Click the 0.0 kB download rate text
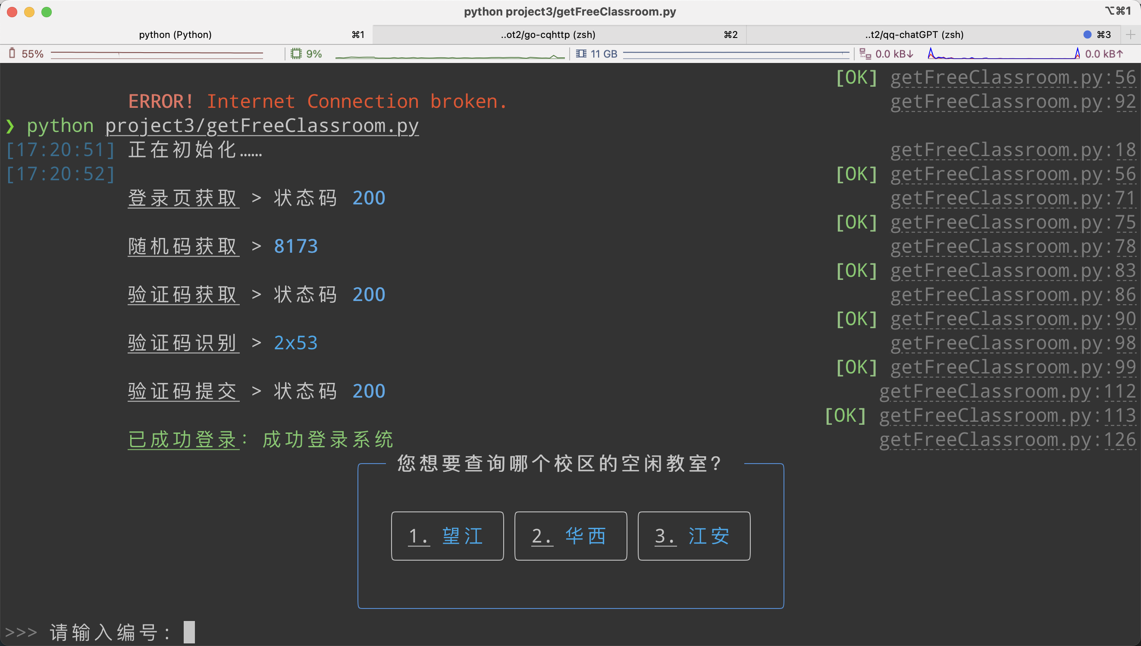Image resolution: width=1141 pixels, height=646 pixels. click(x=894, y=53)
